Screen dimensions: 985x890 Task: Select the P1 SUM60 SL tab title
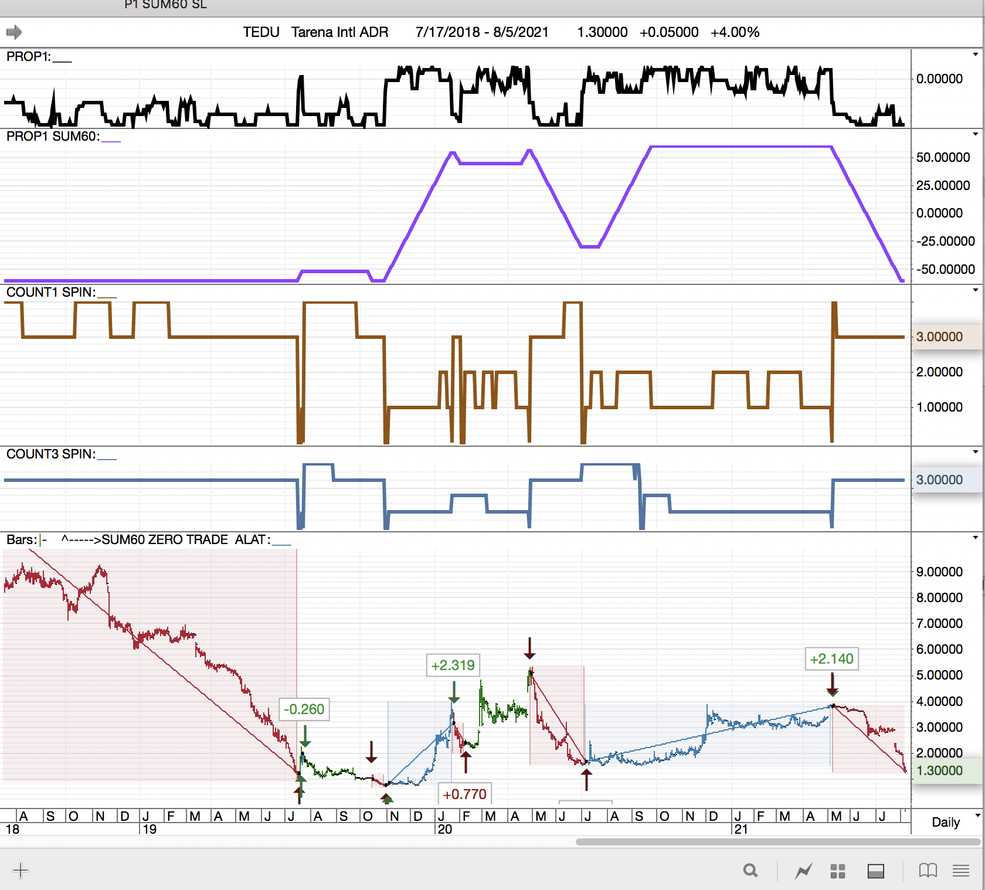[x=166, y=5]
